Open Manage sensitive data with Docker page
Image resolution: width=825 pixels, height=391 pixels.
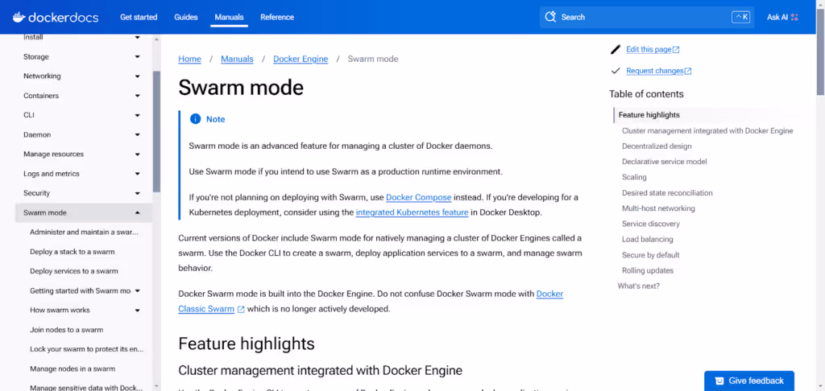coord(86,388)
